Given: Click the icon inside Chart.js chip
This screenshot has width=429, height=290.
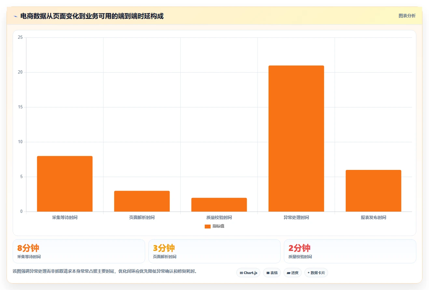Looking at the screenshot, I should (x=241, y=273).
